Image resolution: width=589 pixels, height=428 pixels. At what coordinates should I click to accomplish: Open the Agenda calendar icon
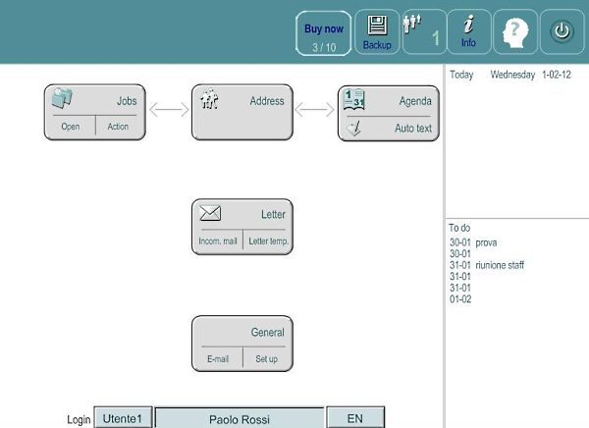point(354,99)
